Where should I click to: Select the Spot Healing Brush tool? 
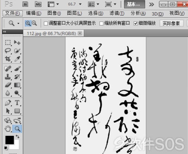pyautogui.click(x=8, y=68)
